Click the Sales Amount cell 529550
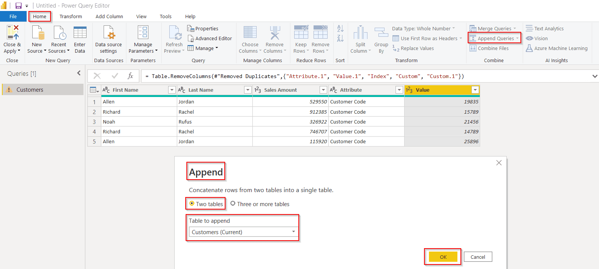Viewport: 599px width, 269px height. (x=290, y=102)
